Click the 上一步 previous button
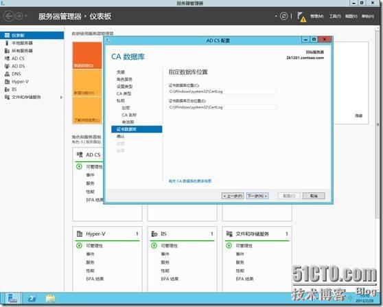Image resolution: width=383 pixels, height=307 pixels. pyautogui.click(x=233, y=196)
